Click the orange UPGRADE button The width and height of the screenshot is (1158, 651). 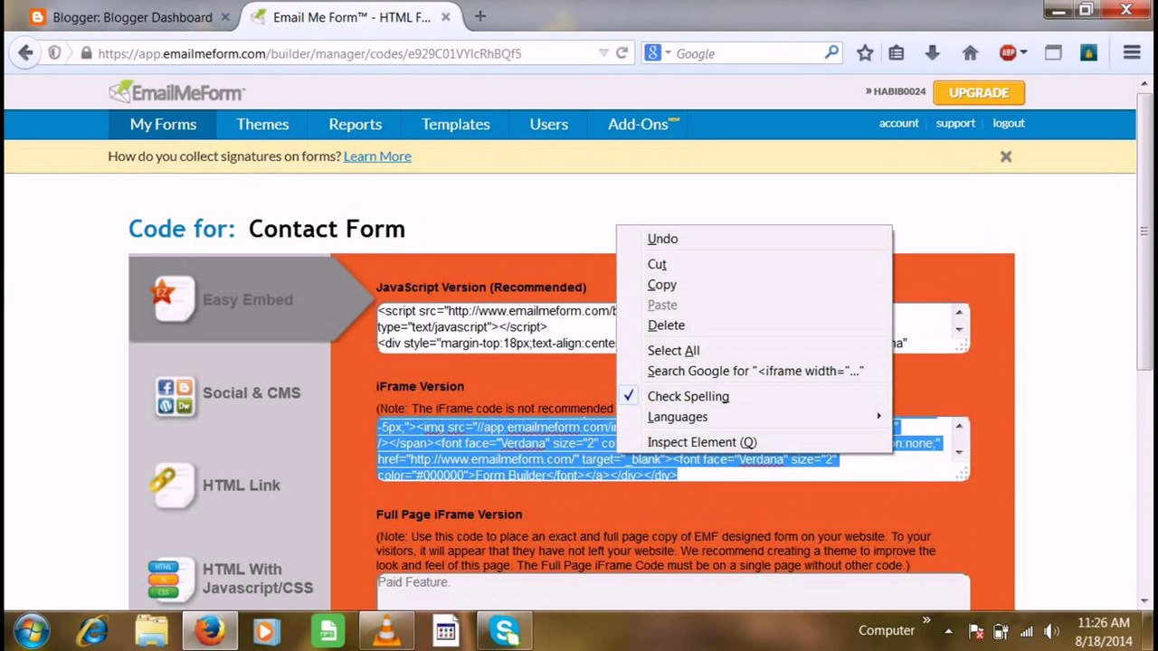pyautogui.click(x=979, y=92)
